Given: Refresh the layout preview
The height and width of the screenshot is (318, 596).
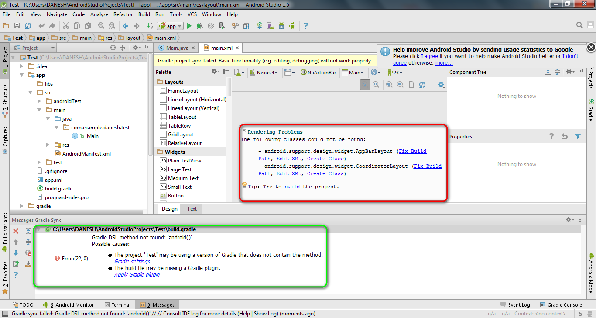Looking at the screenshot, I should click(422, 85).
